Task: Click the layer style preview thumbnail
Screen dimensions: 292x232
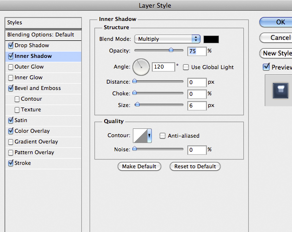Action: pyautogui.click(x=279, y=90)
